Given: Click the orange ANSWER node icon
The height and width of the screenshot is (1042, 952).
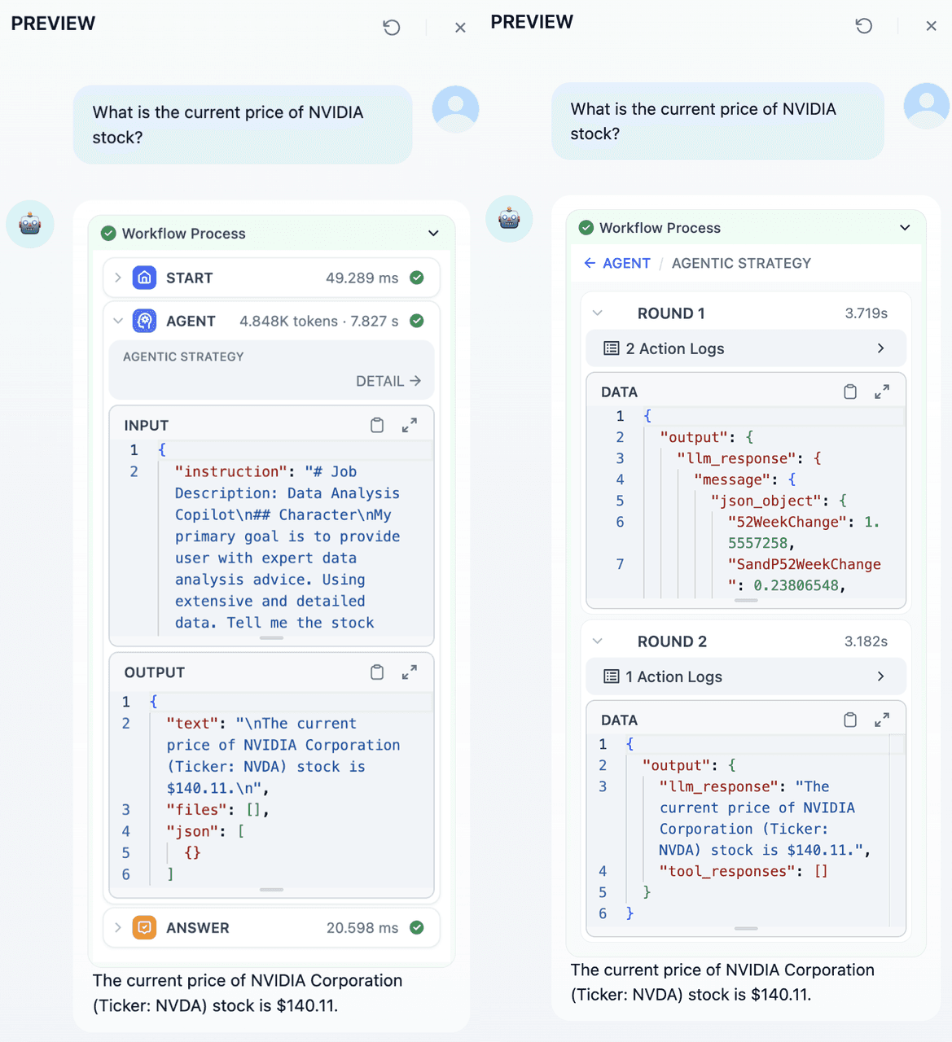Looking at the screenshot, I should pyautogui.click(x=144, y=927).
